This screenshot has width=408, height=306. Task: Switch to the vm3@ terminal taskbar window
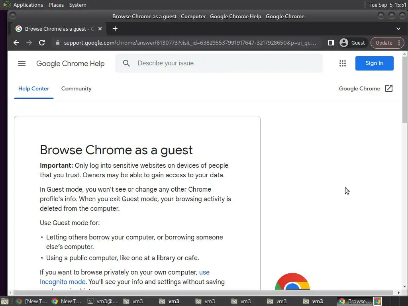tap(102, 301)
